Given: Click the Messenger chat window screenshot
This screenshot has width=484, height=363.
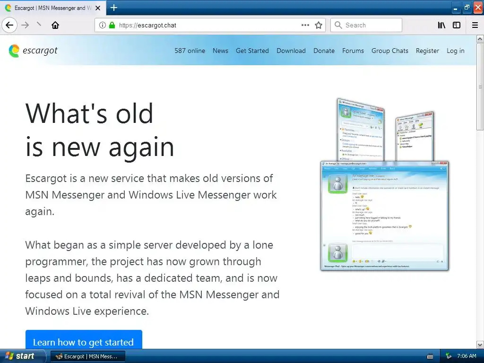Looking at the screenshot, I should click(385, 216).
